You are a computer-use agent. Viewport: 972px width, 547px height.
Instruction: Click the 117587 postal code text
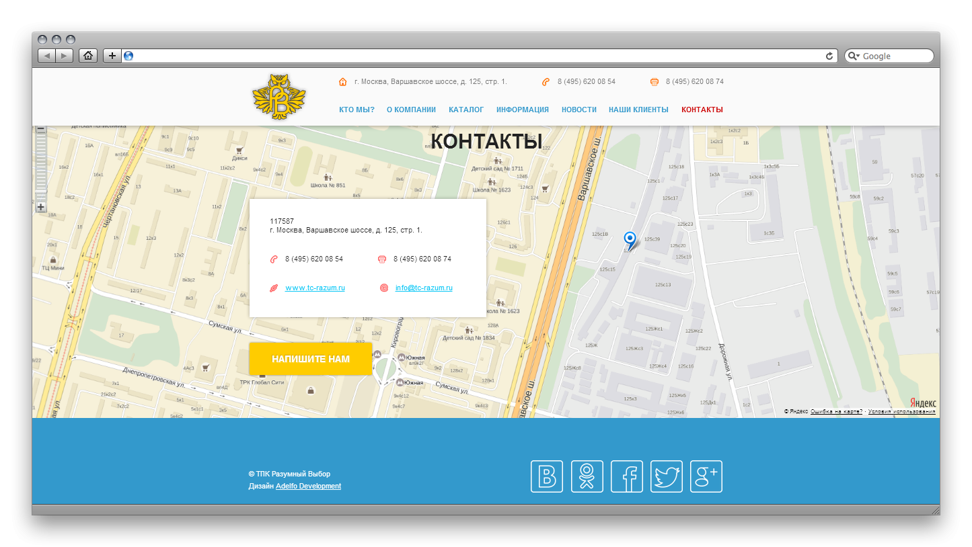coord(282,221)
